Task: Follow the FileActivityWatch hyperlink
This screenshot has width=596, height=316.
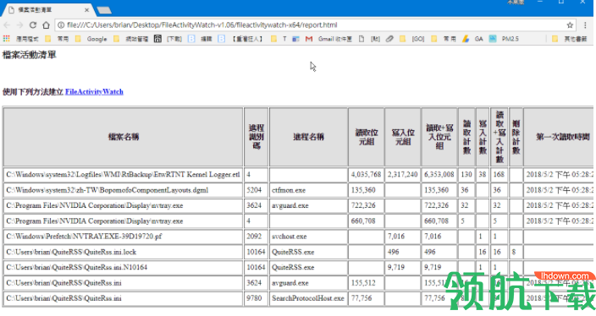Action: pos(94,92)
